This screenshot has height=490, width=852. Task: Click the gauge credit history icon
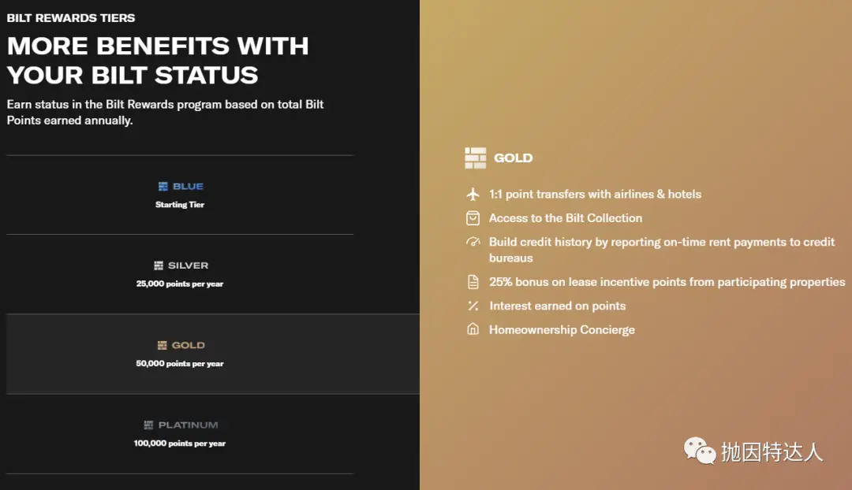point(473,243)
